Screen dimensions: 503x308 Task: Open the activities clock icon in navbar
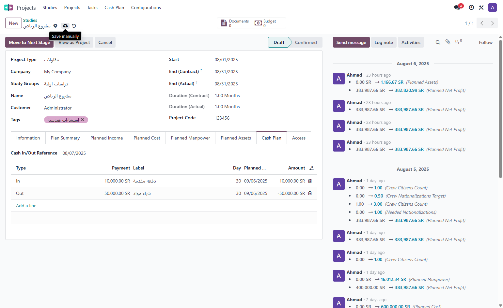coord(471,7)
